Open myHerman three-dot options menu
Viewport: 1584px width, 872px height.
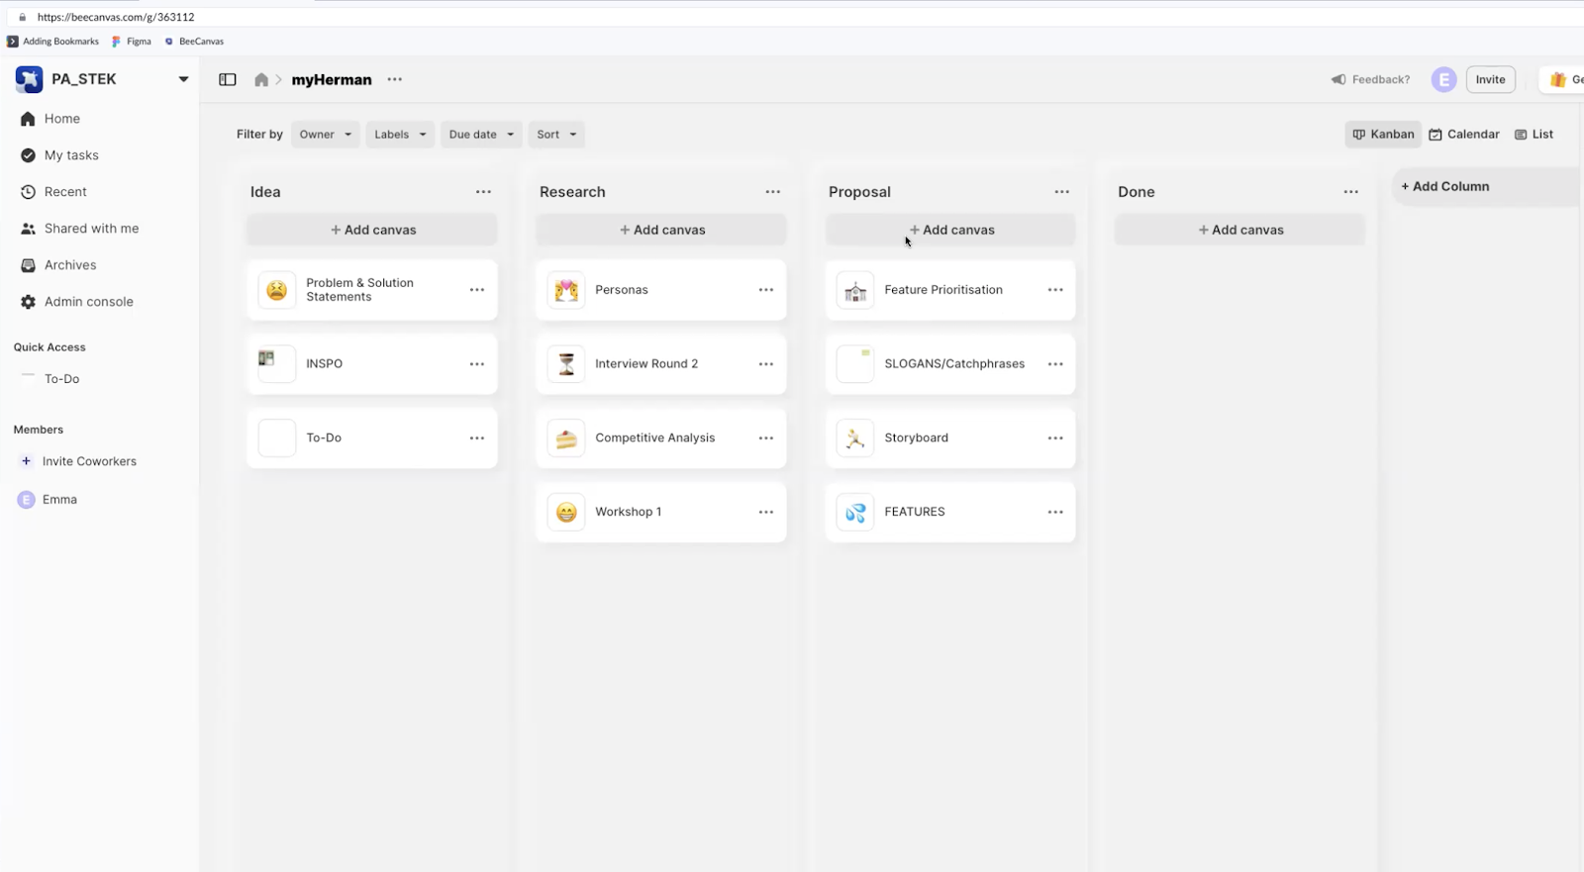coord(395,79)
